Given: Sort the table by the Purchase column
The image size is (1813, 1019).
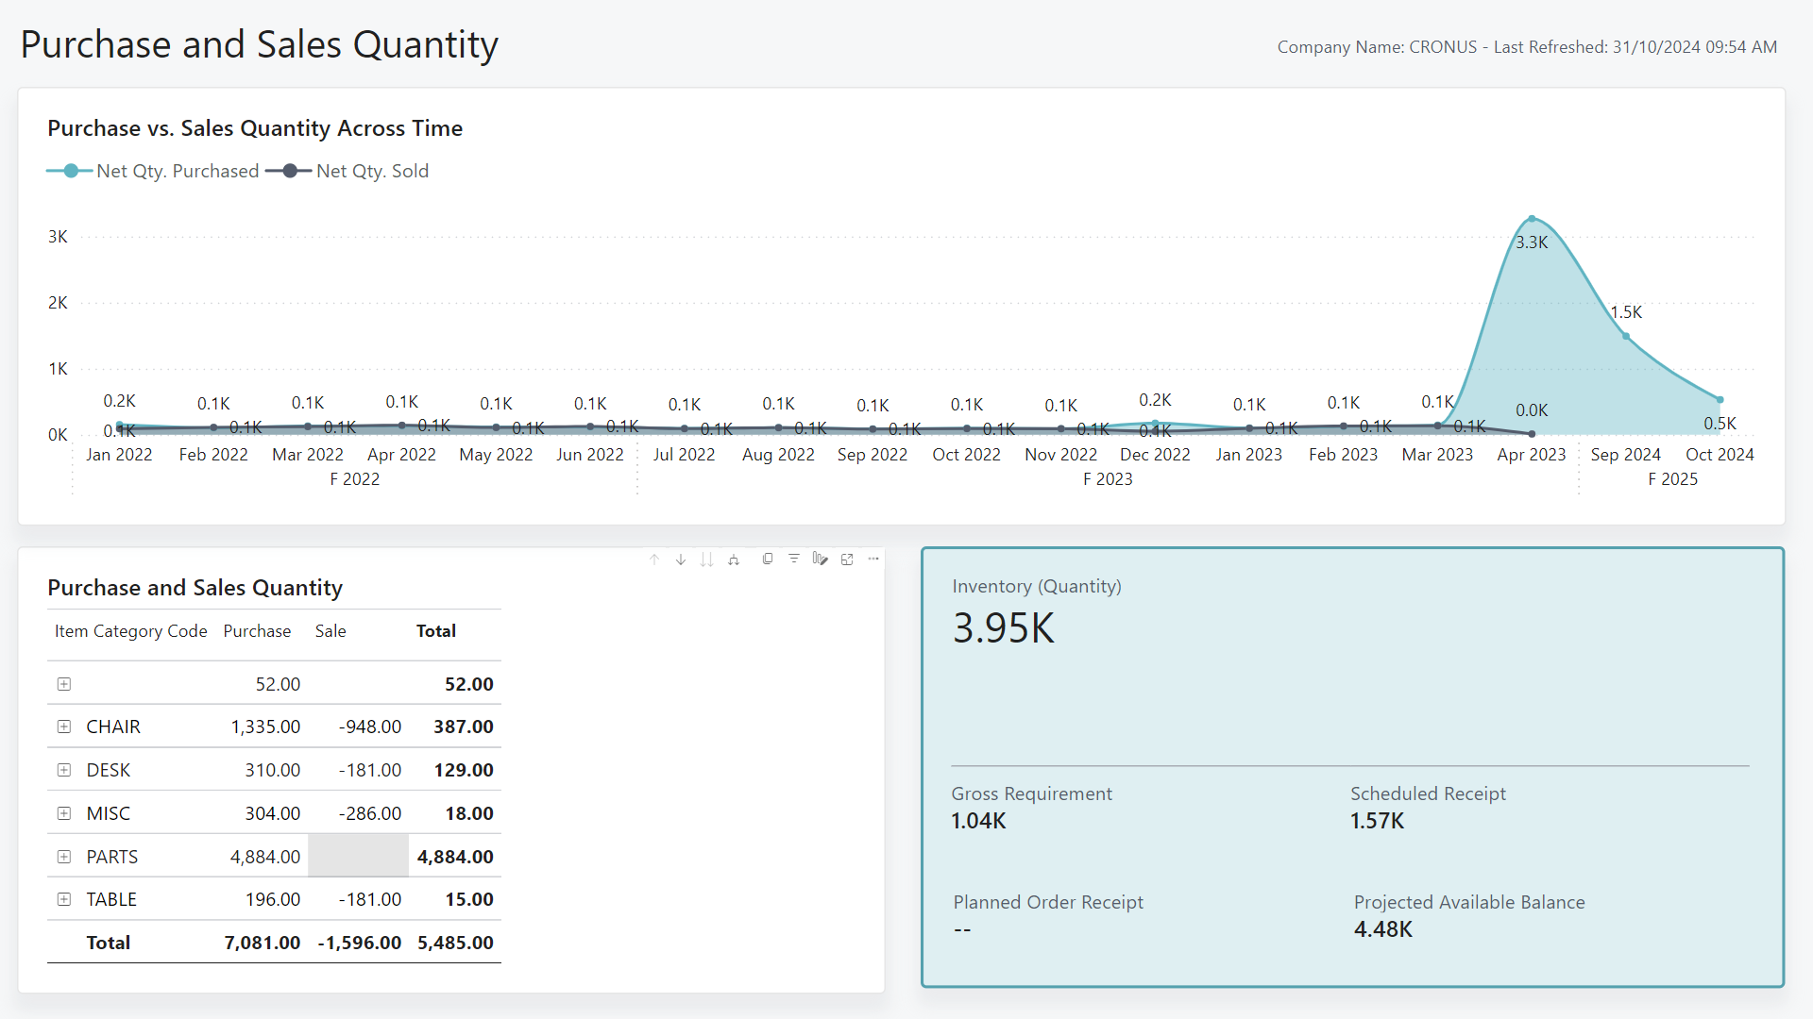Looking at the screenshot, I should 256,631.
